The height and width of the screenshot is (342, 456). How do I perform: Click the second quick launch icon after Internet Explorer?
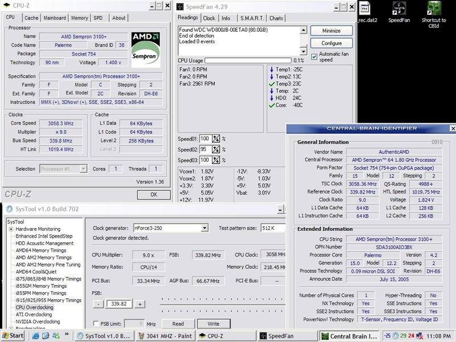tap(46, 336)
